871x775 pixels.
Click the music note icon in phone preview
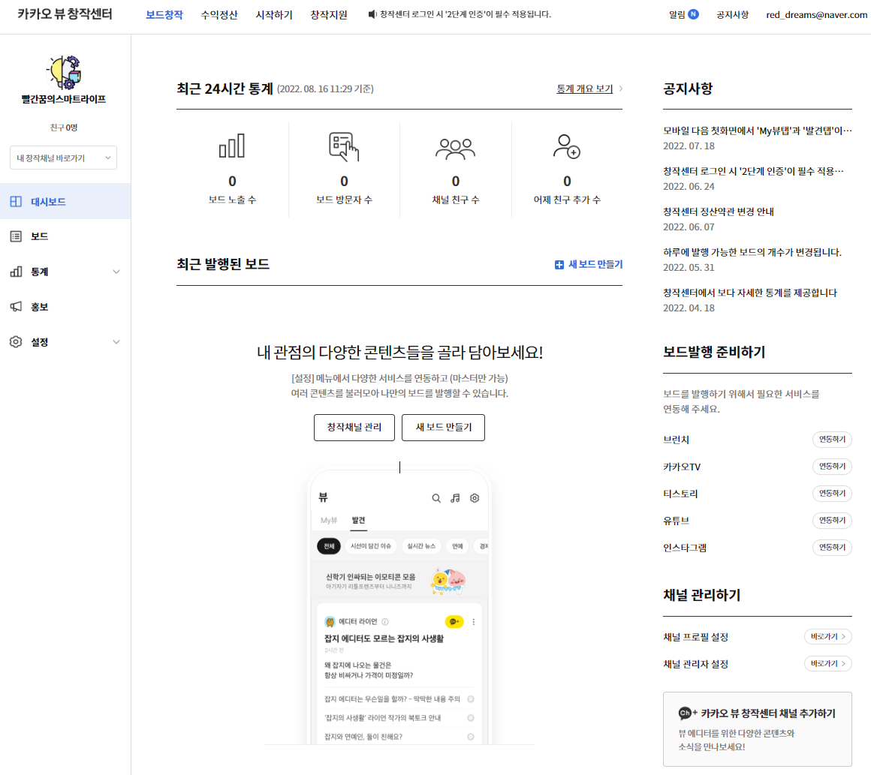[x=455, y=498]
